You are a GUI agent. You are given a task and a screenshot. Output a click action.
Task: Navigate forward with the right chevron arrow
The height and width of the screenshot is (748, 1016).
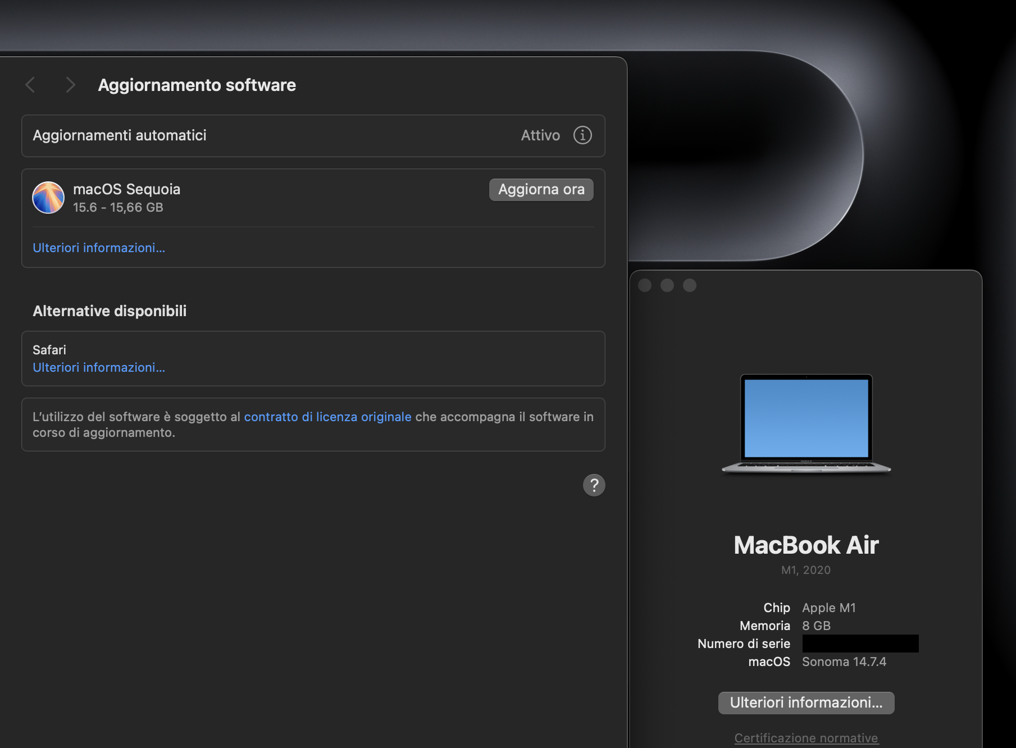click(71, 85)
